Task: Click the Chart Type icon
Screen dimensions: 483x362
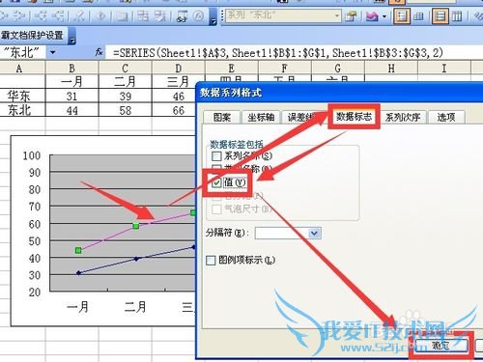Action: pyautogui.click(x=372, y=15)
